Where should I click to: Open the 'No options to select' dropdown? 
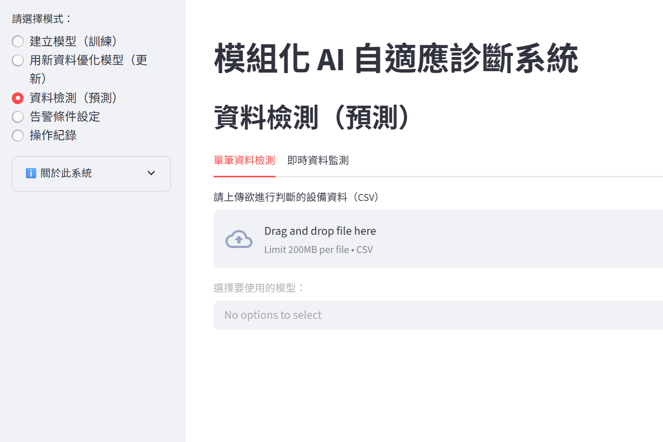437,315
